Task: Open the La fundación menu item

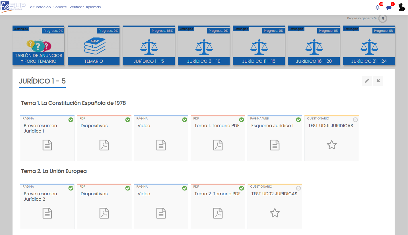Action: click(x=40, y=7)
